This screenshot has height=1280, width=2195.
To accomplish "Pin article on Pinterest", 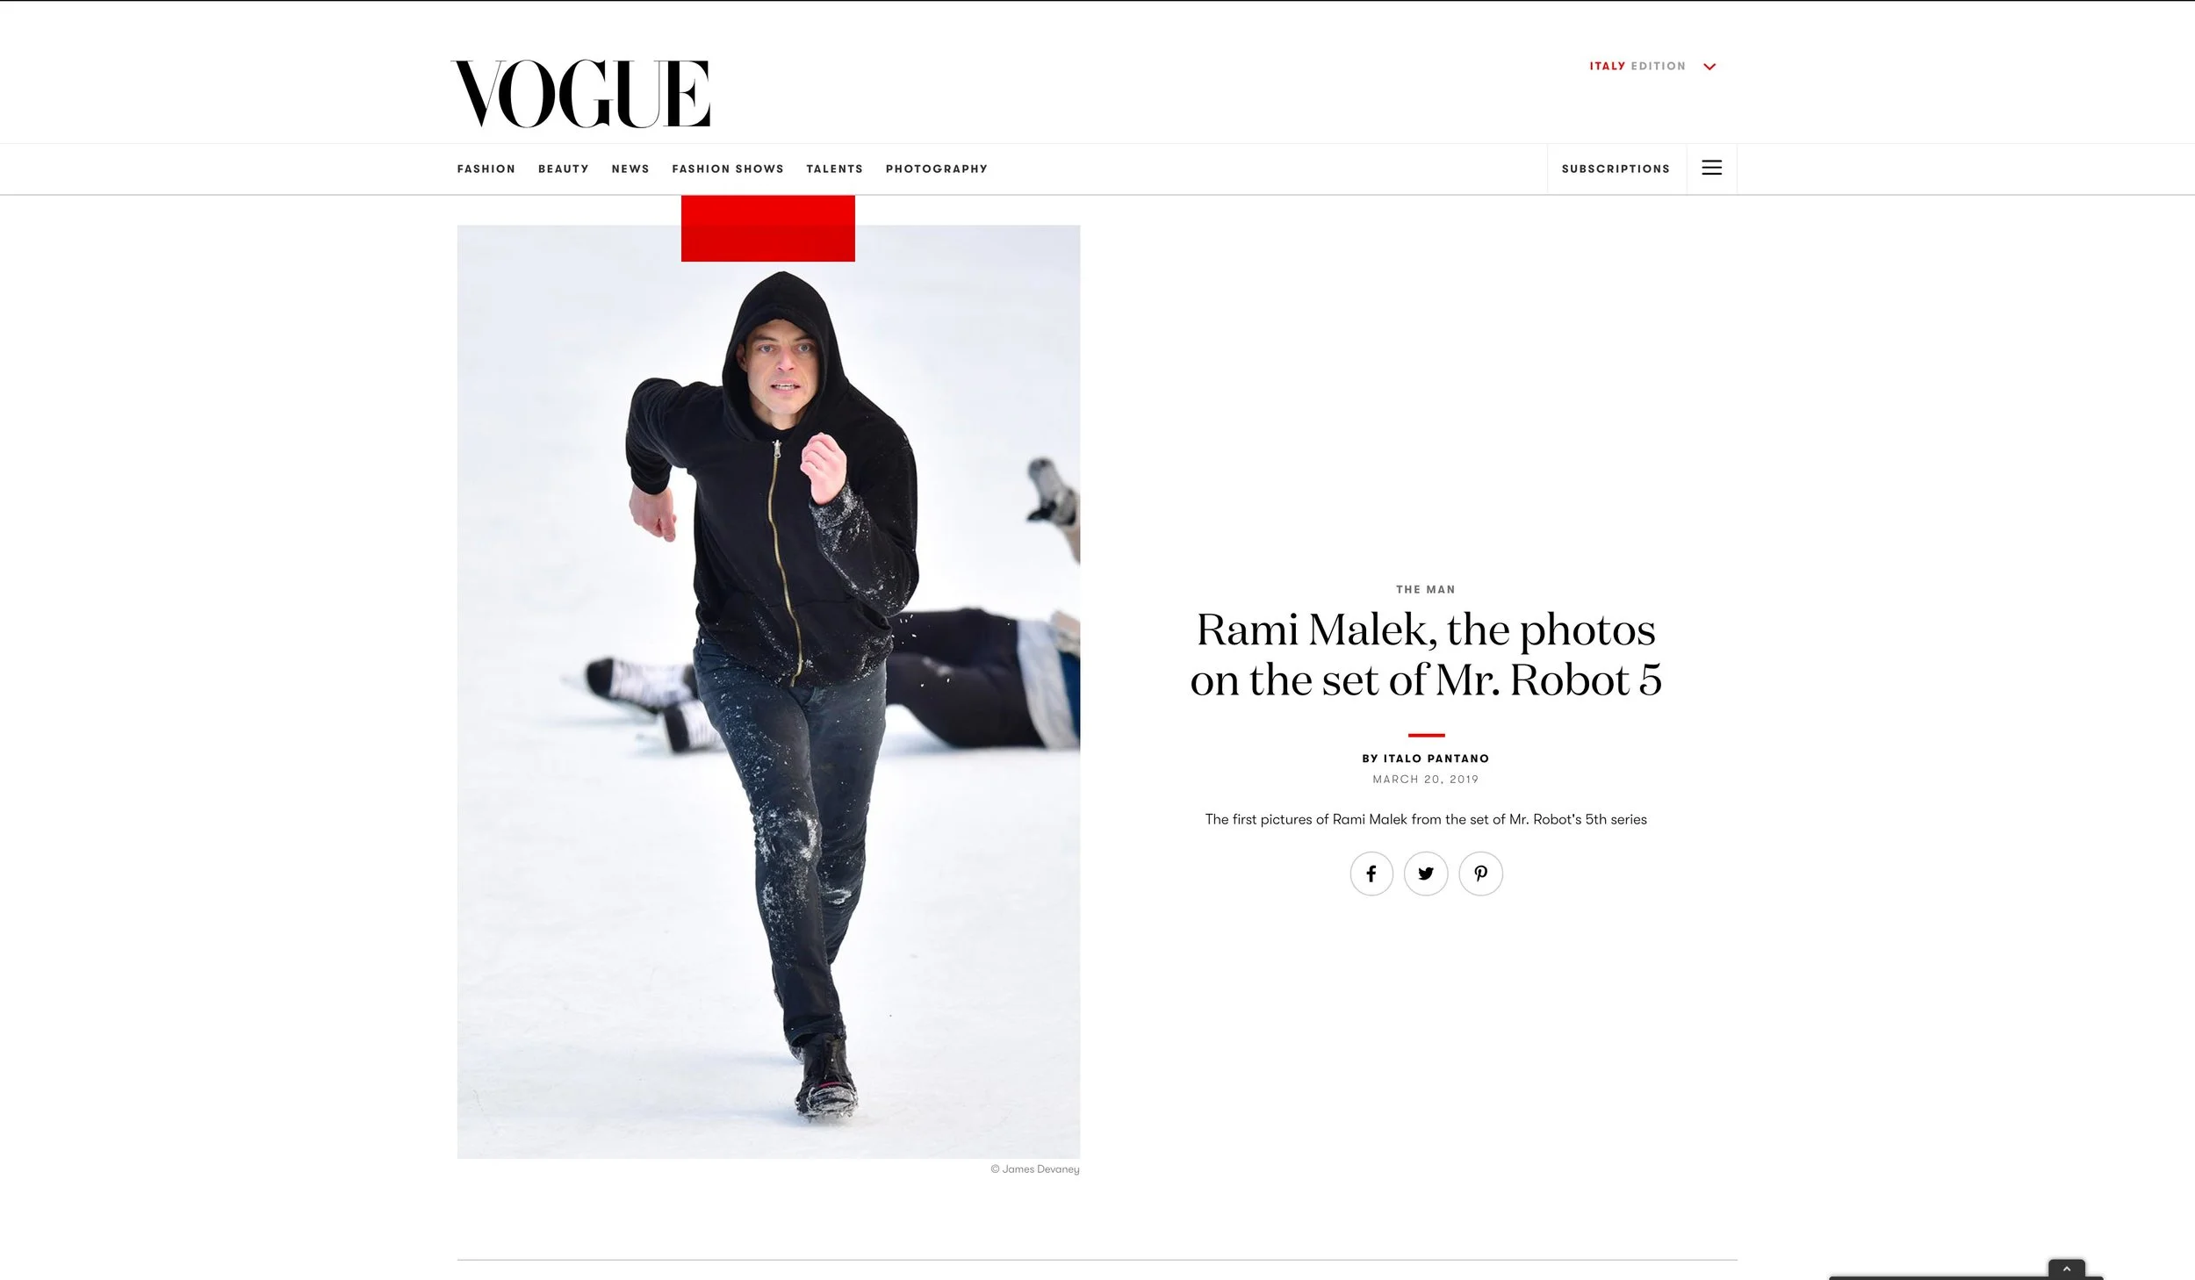I will [x=1480, y=874].
